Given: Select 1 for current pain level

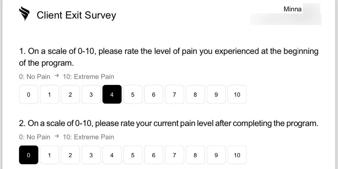Looking at the screenshot, I should pos(49,155).
